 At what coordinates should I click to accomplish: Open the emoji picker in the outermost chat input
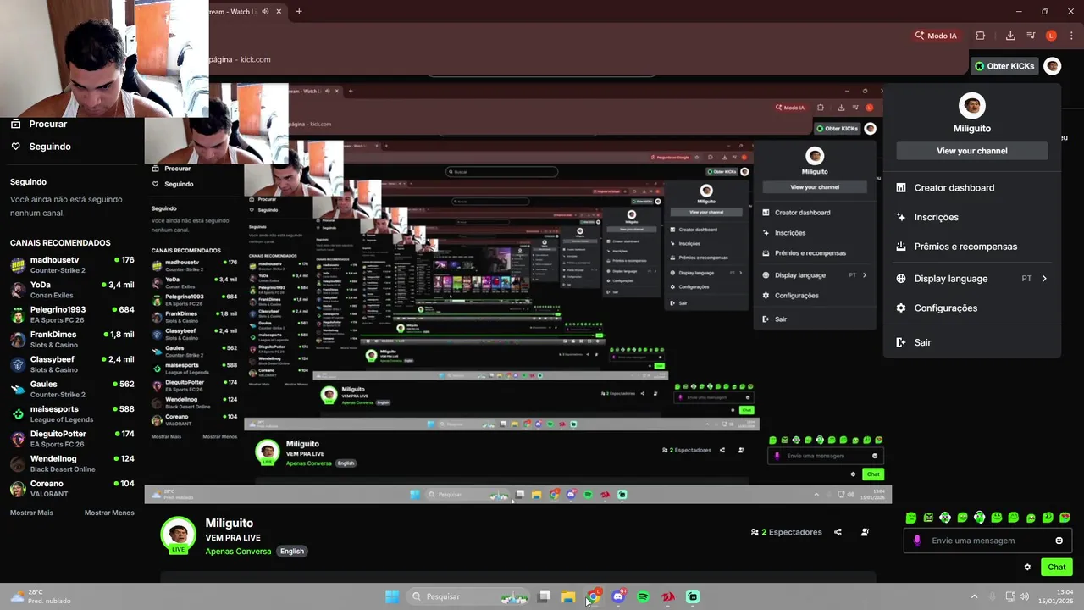tap(1059, 541)
